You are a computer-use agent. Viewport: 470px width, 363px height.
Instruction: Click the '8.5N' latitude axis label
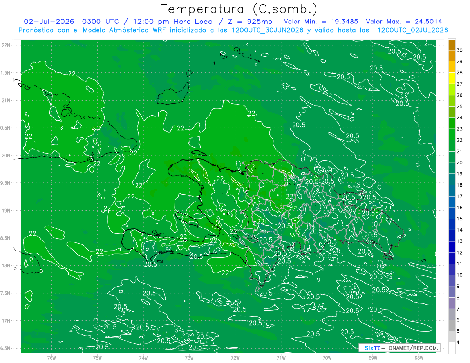pyautogui.click(x=5, y=238)
